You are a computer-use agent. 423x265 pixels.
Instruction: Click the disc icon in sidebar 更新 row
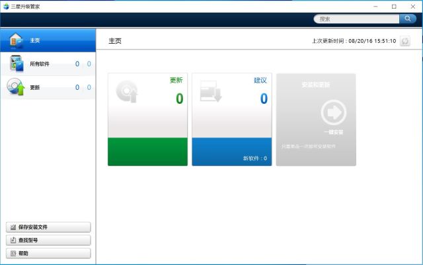point(16,87)
